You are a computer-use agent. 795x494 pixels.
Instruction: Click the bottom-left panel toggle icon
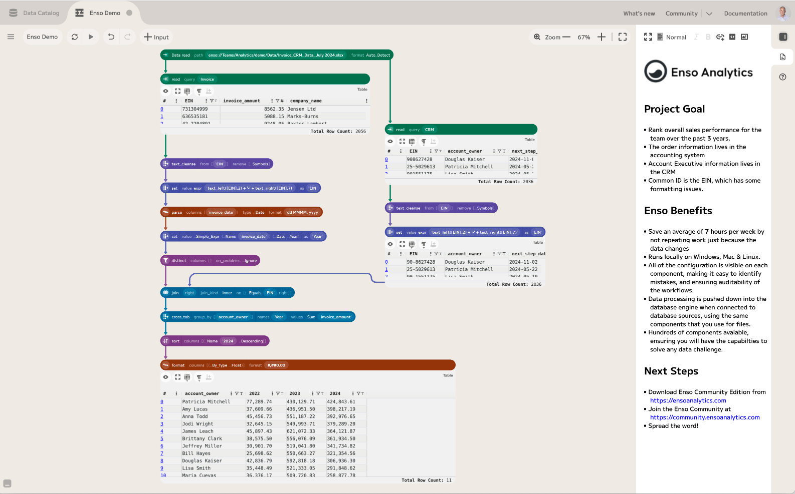coord(7,483)
